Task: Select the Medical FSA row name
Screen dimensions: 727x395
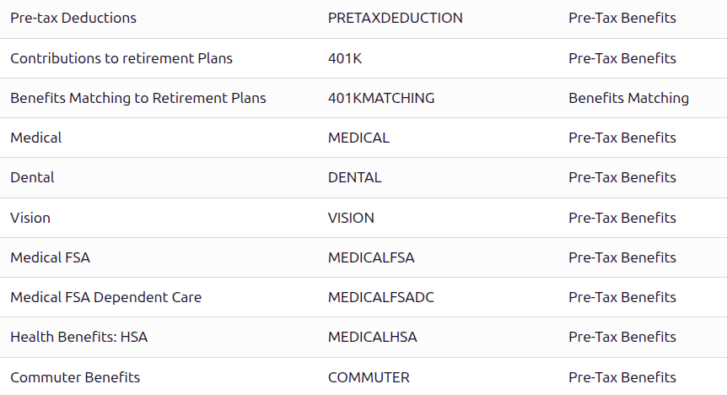Action: pos(50,257)
